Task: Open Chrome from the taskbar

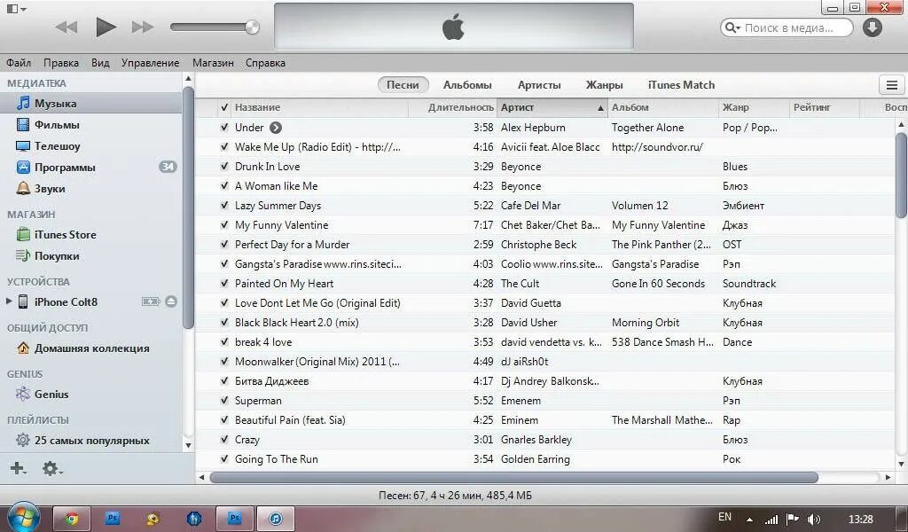Action: 72,518
